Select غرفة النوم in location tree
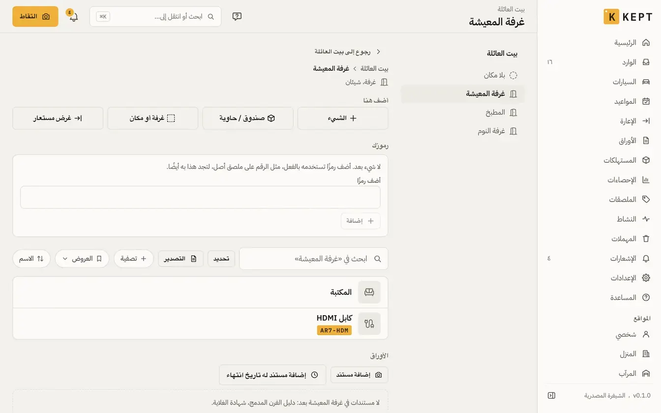661x413 pixels. 463,131
